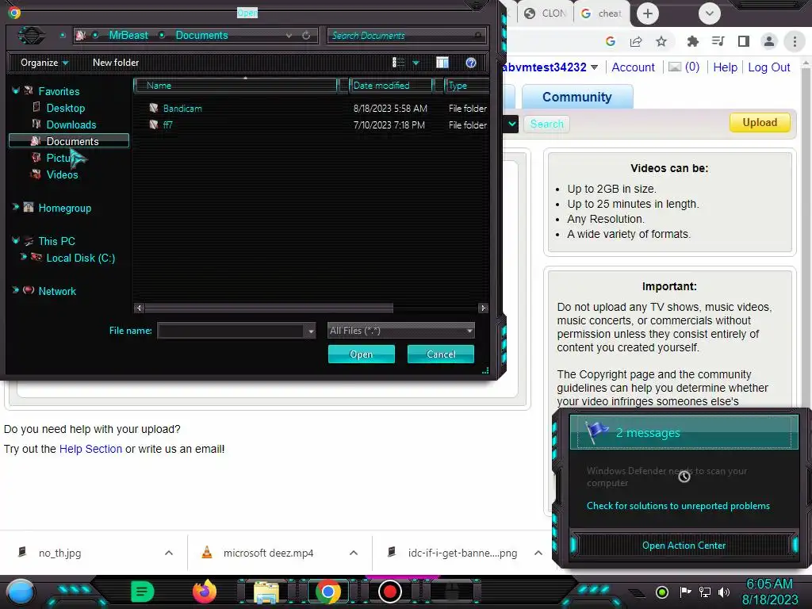The image size is (812, 609).
Task: Refresh the Documents folder address bar
Action: [306, 35]
